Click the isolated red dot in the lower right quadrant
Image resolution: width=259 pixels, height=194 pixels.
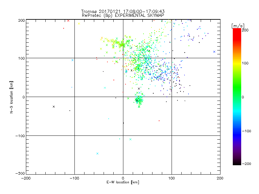[x=159, y=121]
